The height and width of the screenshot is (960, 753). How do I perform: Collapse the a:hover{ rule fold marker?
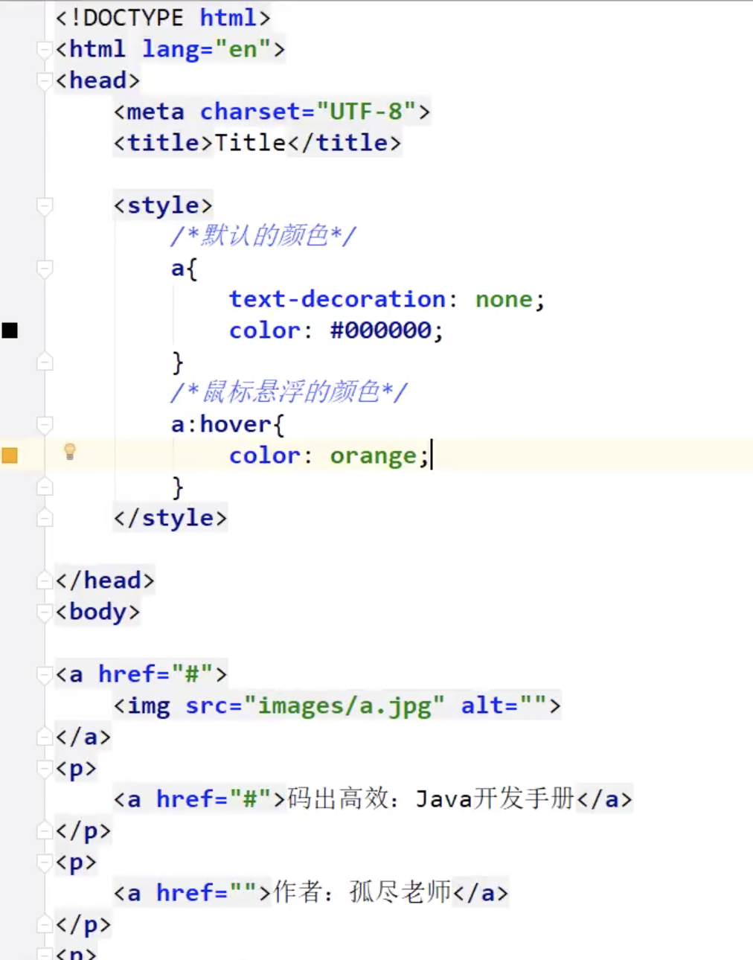[x=45, y=425]
